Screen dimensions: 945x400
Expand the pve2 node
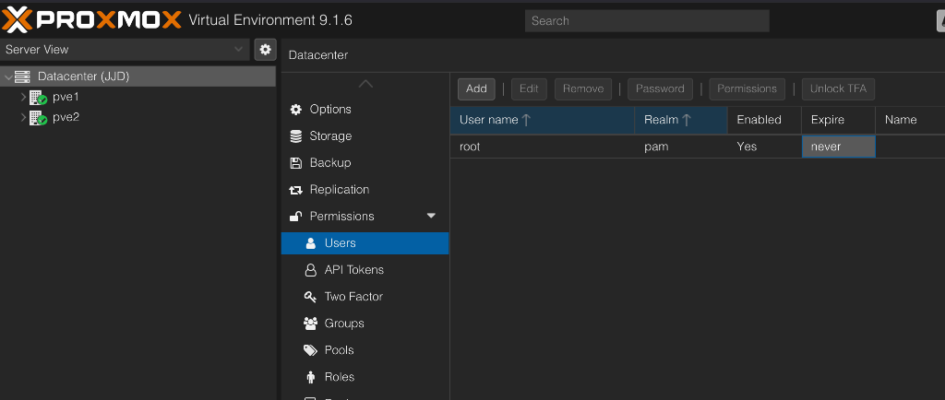tap(23, 117)
